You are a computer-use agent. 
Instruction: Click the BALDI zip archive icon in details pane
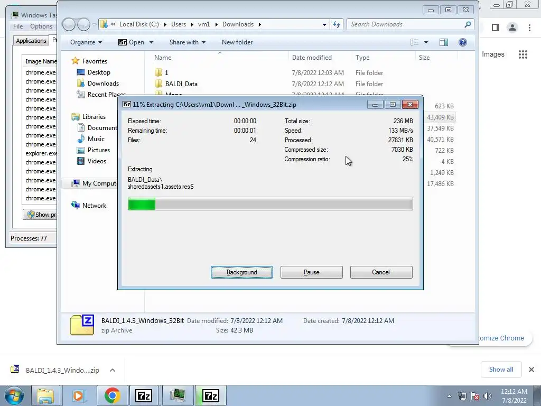(x=82, y=325)
